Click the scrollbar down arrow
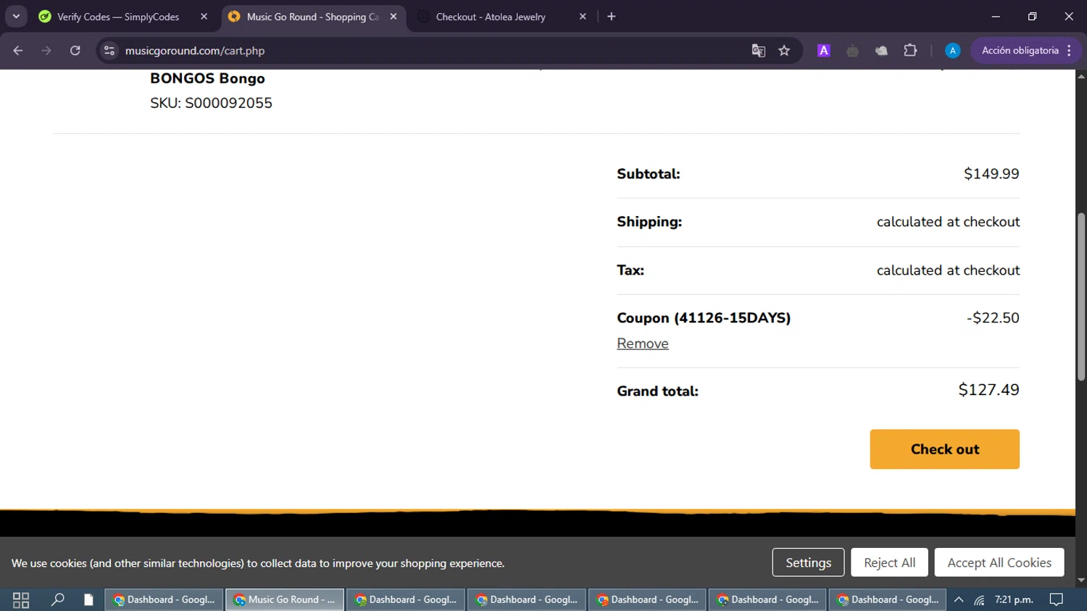The image size is (1087, 611). [1081, 581]
